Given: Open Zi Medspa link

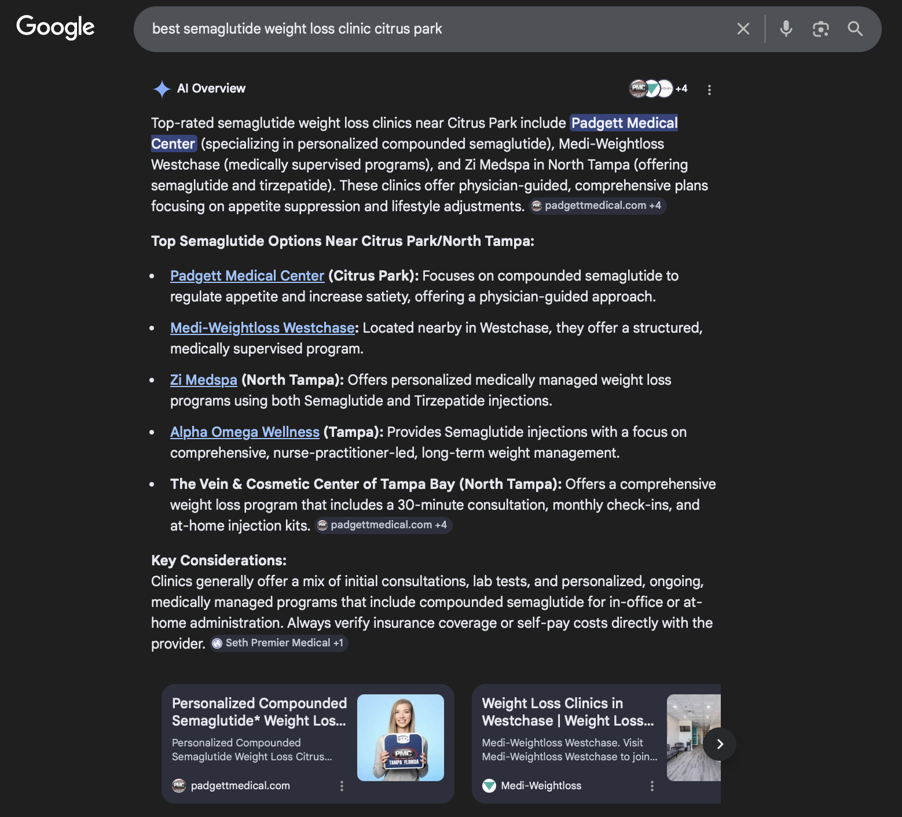Looking at the screenshot, I should (204, 380).
